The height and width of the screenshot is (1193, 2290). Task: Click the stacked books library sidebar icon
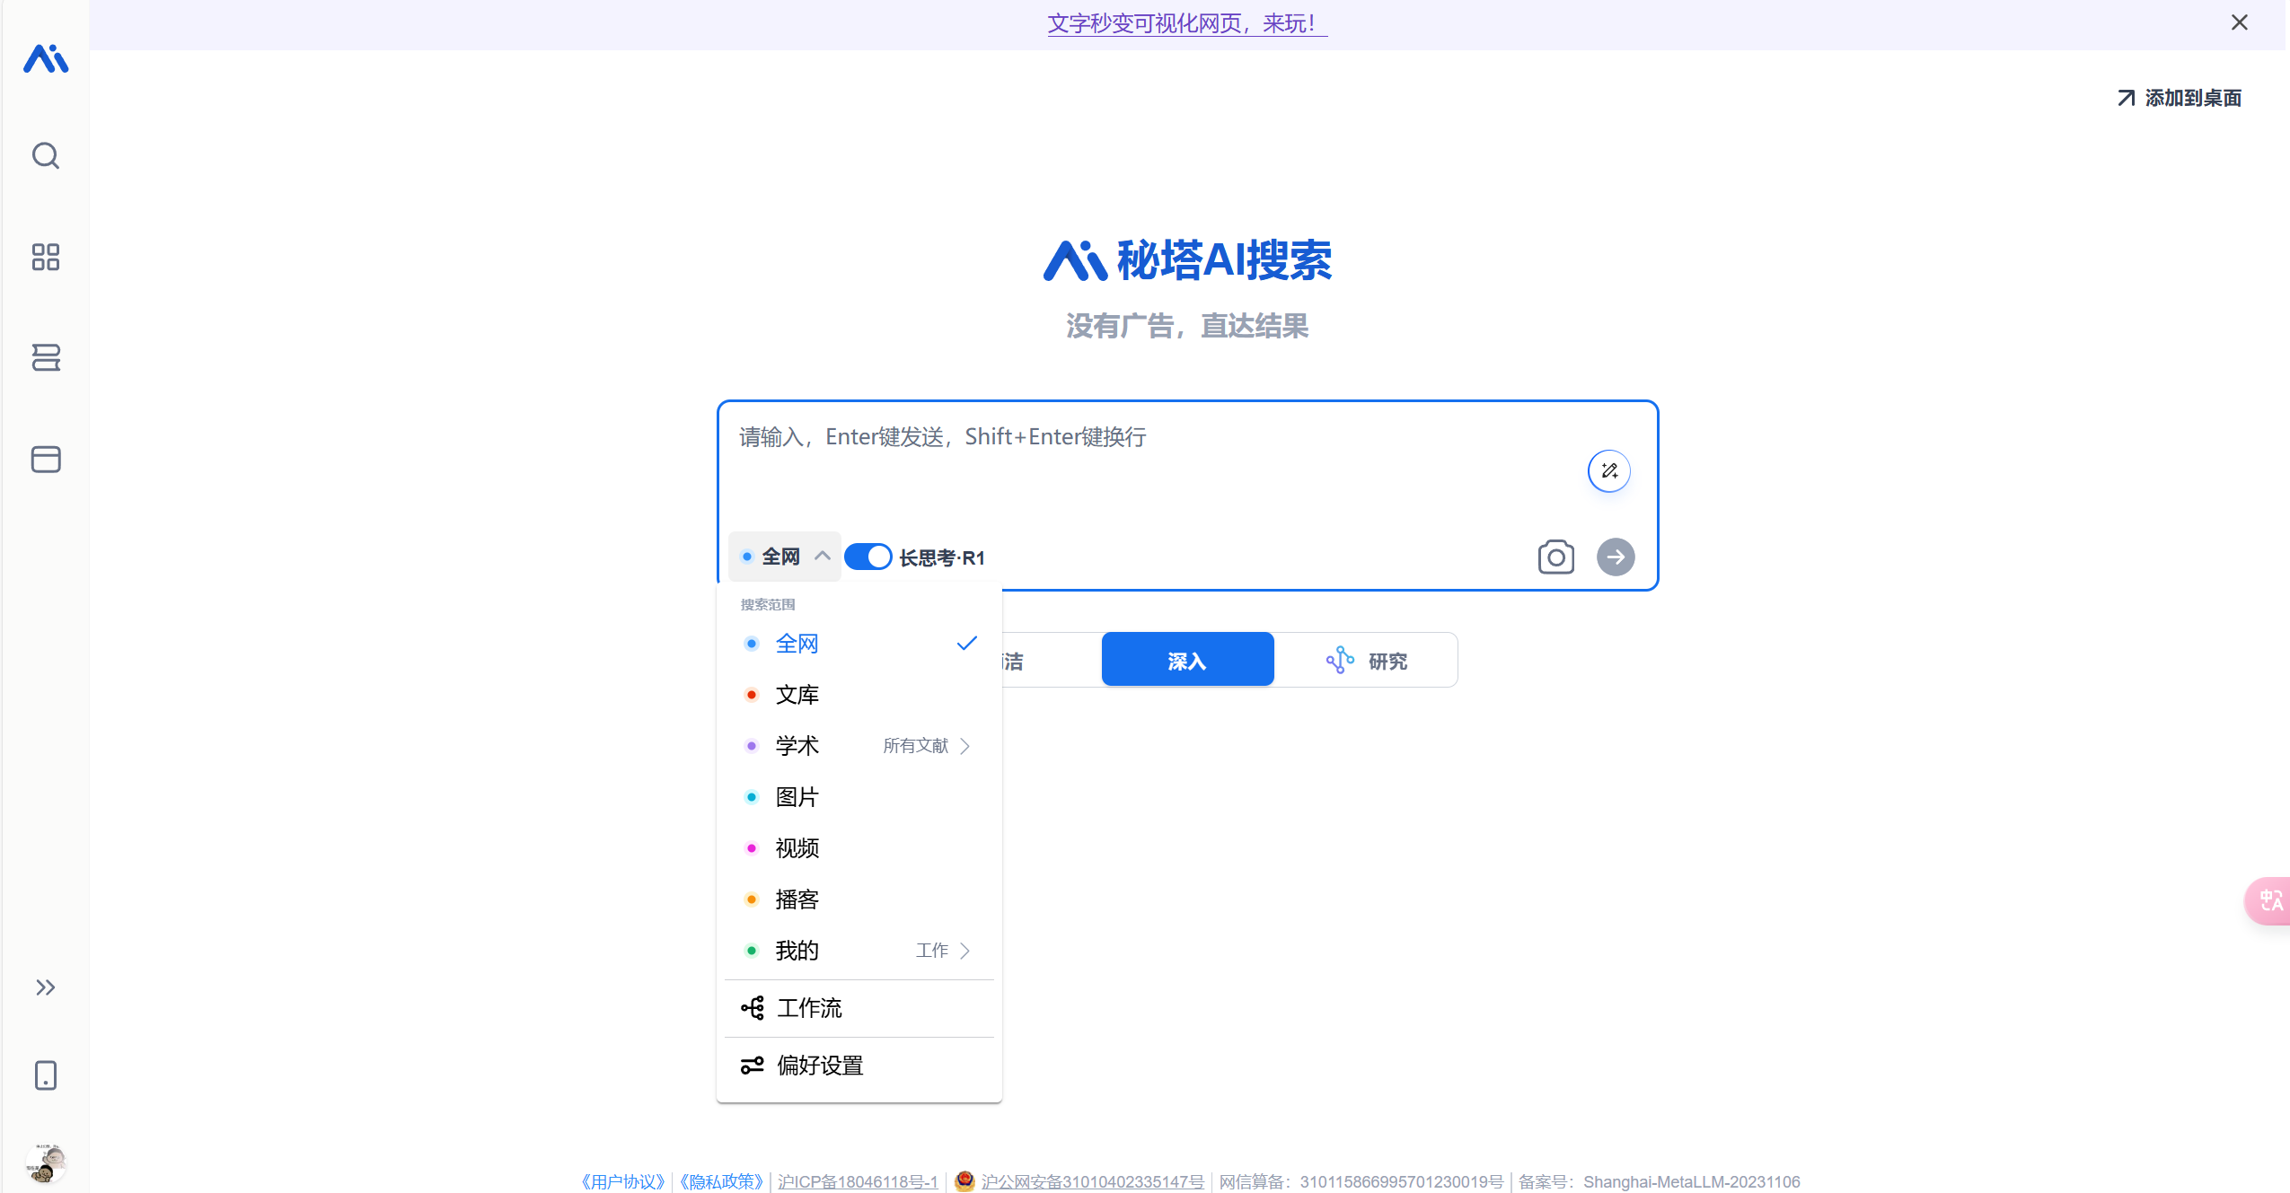(46, 357)
